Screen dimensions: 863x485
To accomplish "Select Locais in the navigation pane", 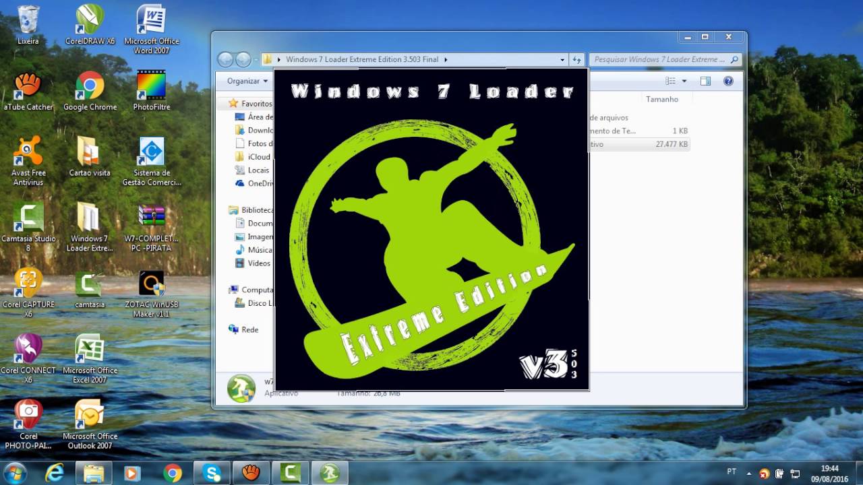I will tap(252, 170).
